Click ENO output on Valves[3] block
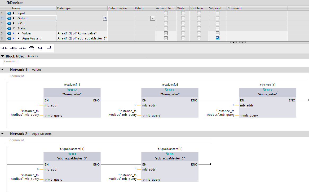Viewport: 309px width, 192px height. pyautogui.click(x=292, y=100)
